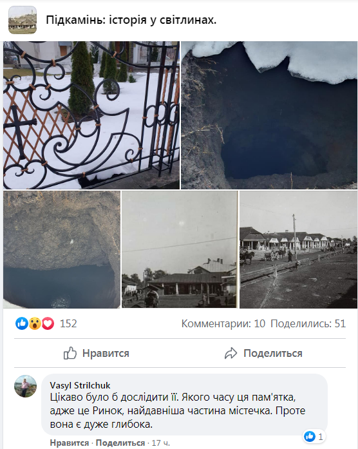This screenshot has height=449, width=358.
Task: Click the red heart reaction icon
Action: coord(48,323)
